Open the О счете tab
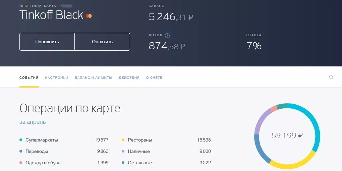Viewport: 342px width, 171px height. tap(154, 78)
